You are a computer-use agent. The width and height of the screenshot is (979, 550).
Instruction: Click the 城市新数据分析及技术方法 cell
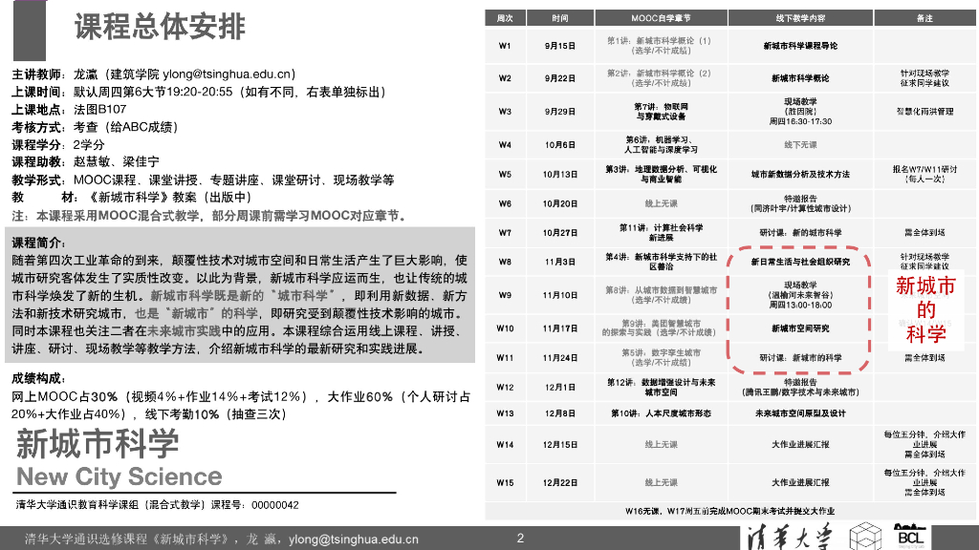800,174
